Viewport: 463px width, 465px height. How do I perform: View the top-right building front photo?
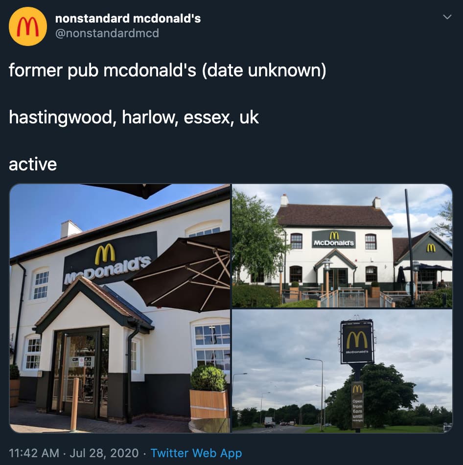(342, 246)
